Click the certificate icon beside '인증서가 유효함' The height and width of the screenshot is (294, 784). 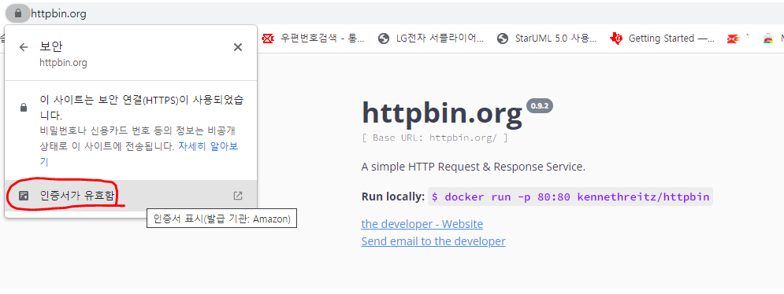click(24, 196)
